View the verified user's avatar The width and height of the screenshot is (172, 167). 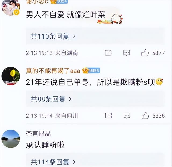pos(11,8)
